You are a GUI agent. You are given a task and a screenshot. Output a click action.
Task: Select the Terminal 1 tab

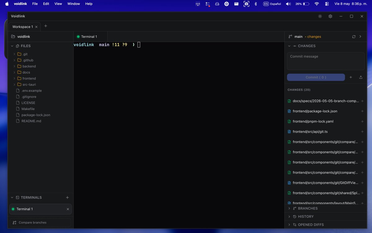click(x=91, y=37)
